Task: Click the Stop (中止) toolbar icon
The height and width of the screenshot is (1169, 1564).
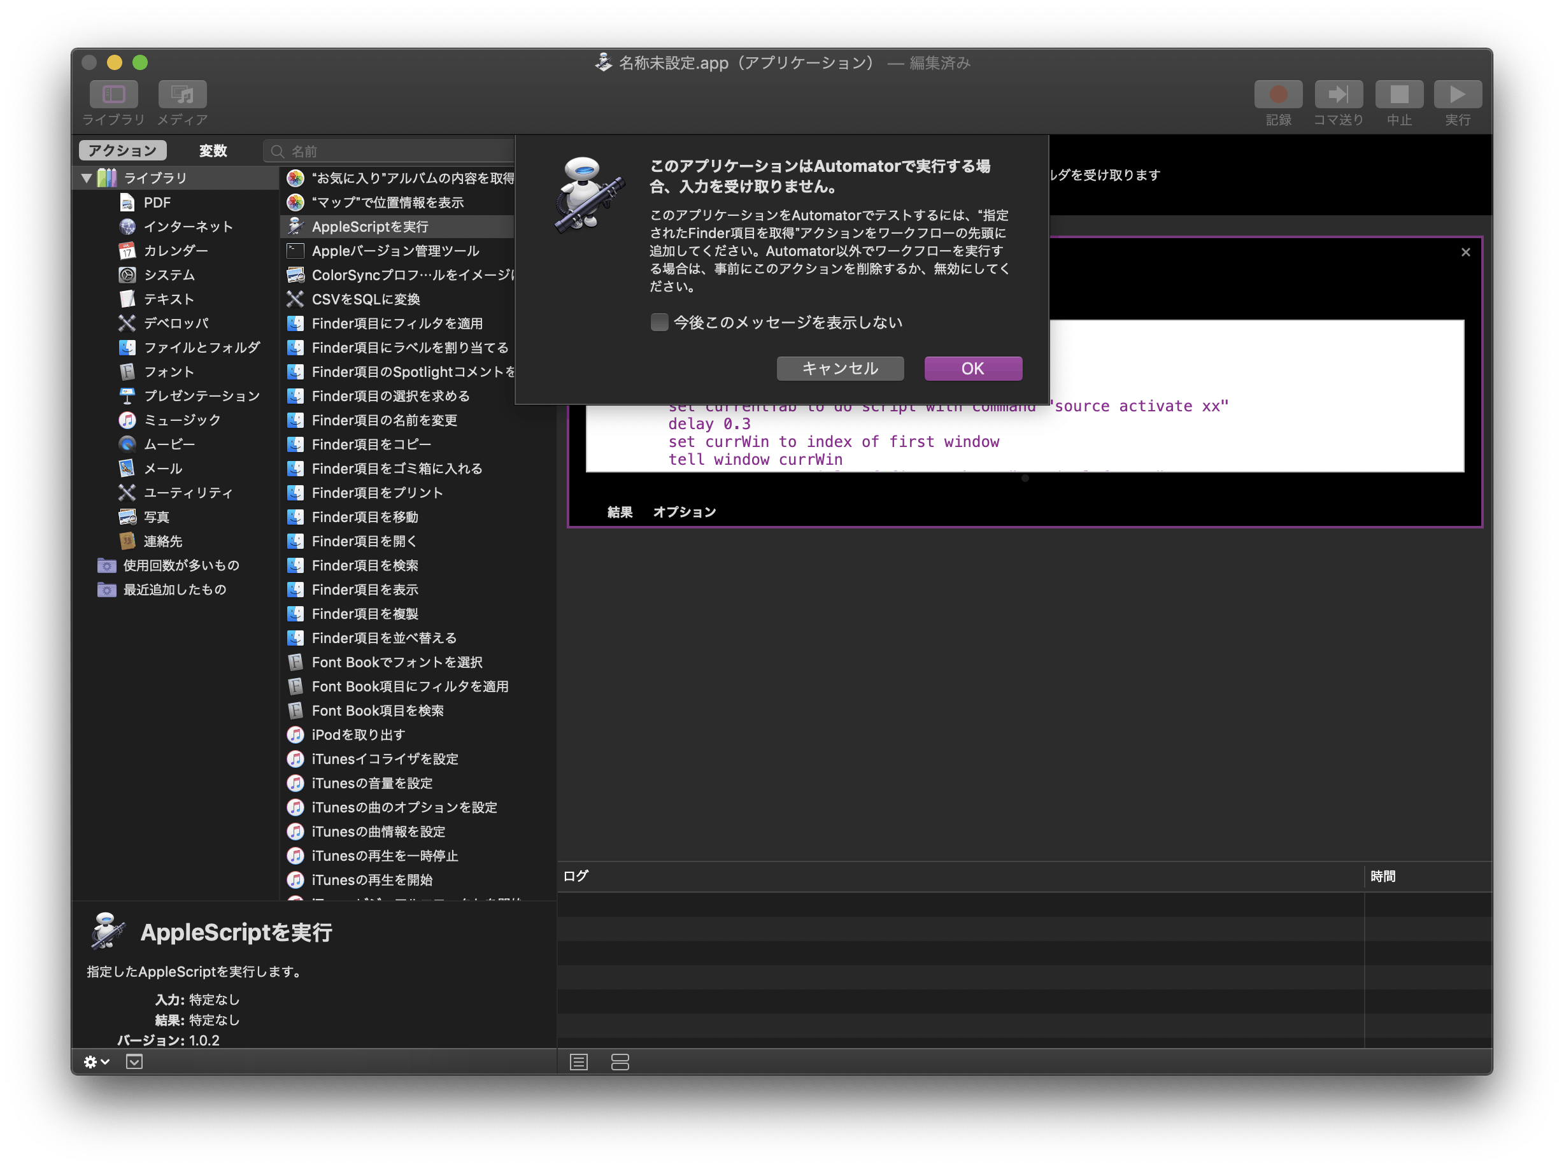Action: [x=1398, y=94]
